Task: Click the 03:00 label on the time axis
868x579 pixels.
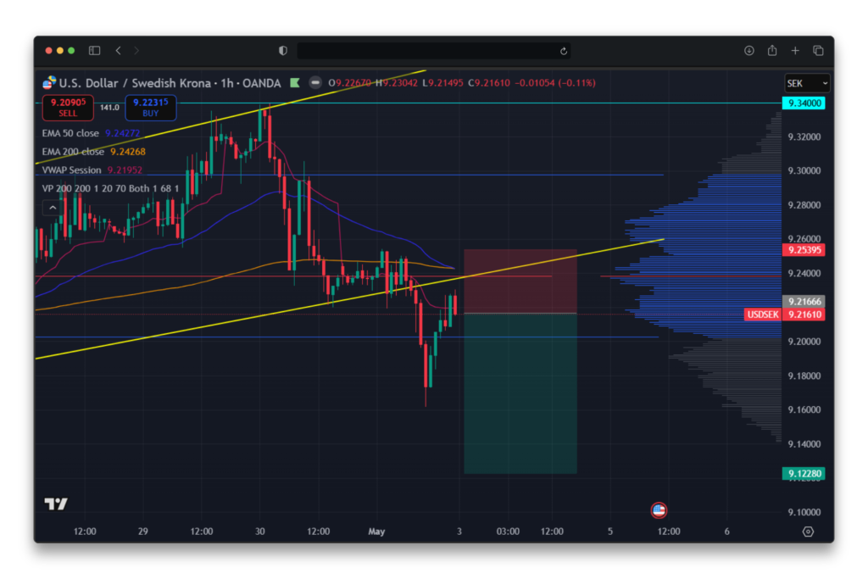Action: (508, 532)
